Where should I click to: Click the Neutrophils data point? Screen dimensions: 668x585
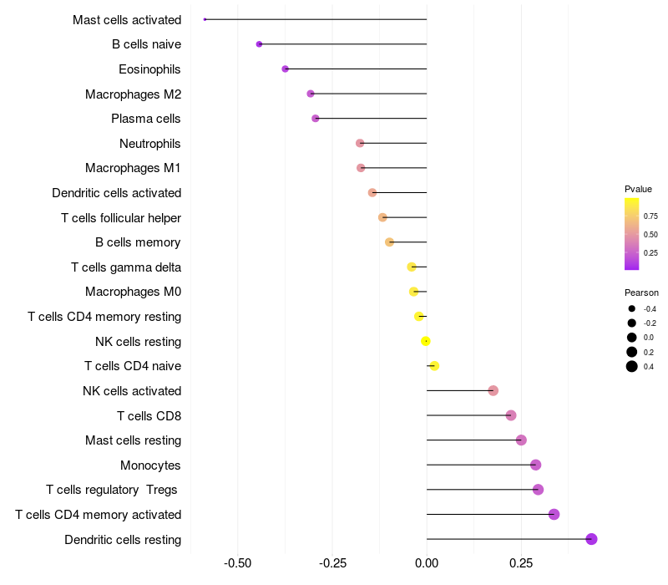[360, 143]
